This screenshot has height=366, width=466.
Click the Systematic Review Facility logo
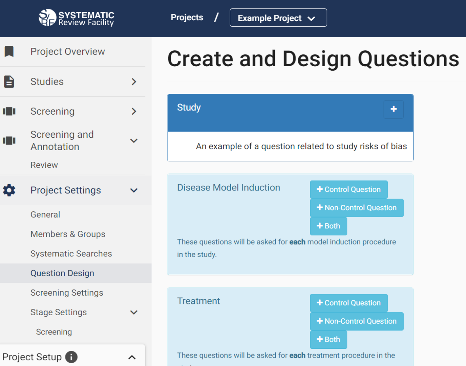pos(76,18)
